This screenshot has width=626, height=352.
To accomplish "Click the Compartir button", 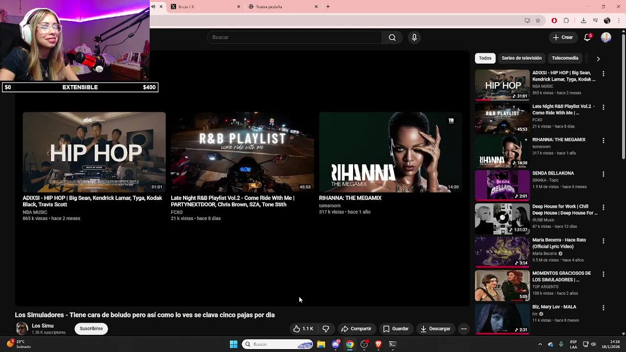I will pyautogui.click(x=356, y=329).
